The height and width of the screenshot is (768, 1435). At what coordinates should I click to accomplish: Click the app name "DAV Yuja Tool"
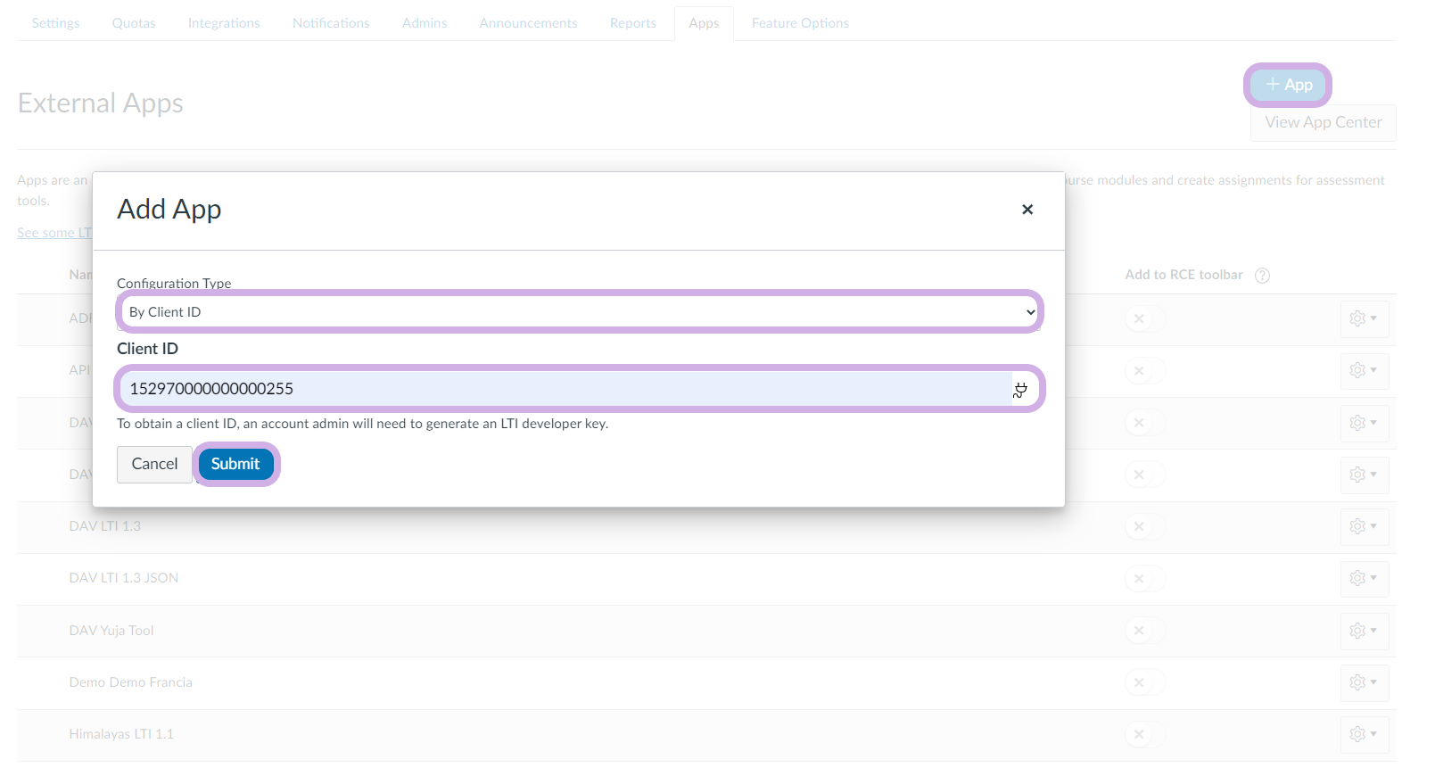[x=111, y=631]
